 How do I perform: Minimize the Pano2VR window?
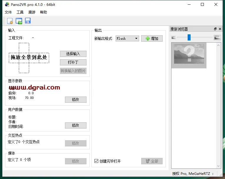[189, 4]
